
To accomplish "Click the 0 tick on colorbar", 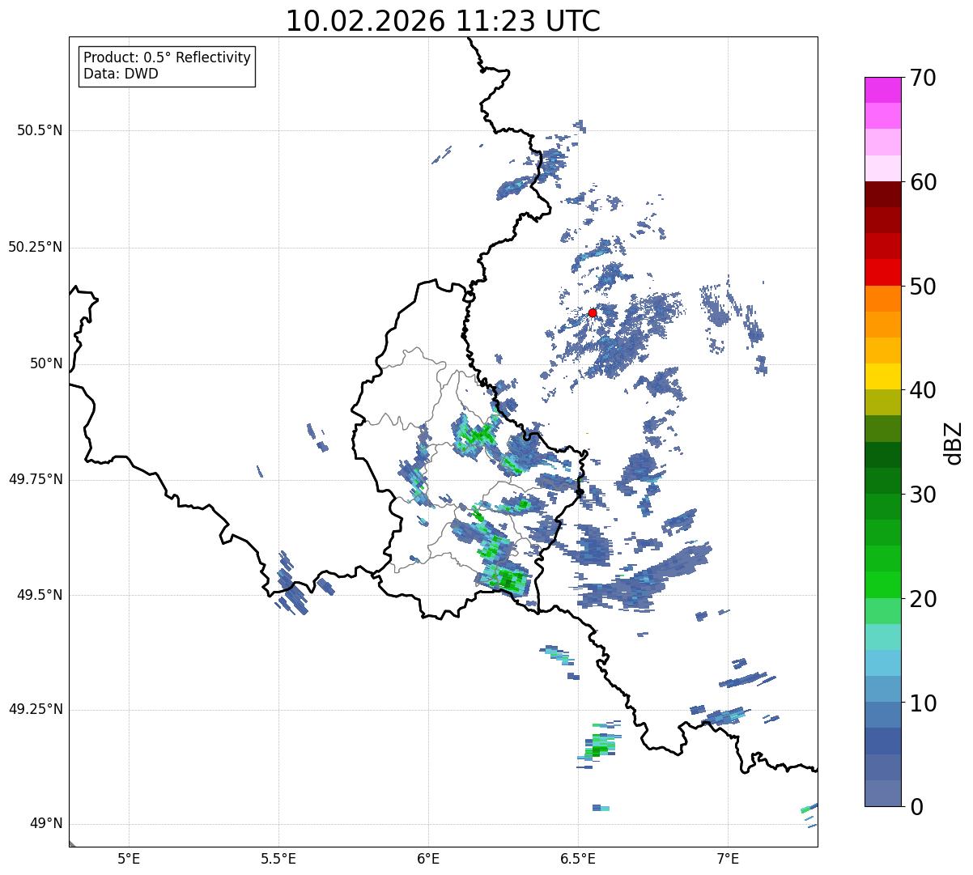I will click(916, 807).
